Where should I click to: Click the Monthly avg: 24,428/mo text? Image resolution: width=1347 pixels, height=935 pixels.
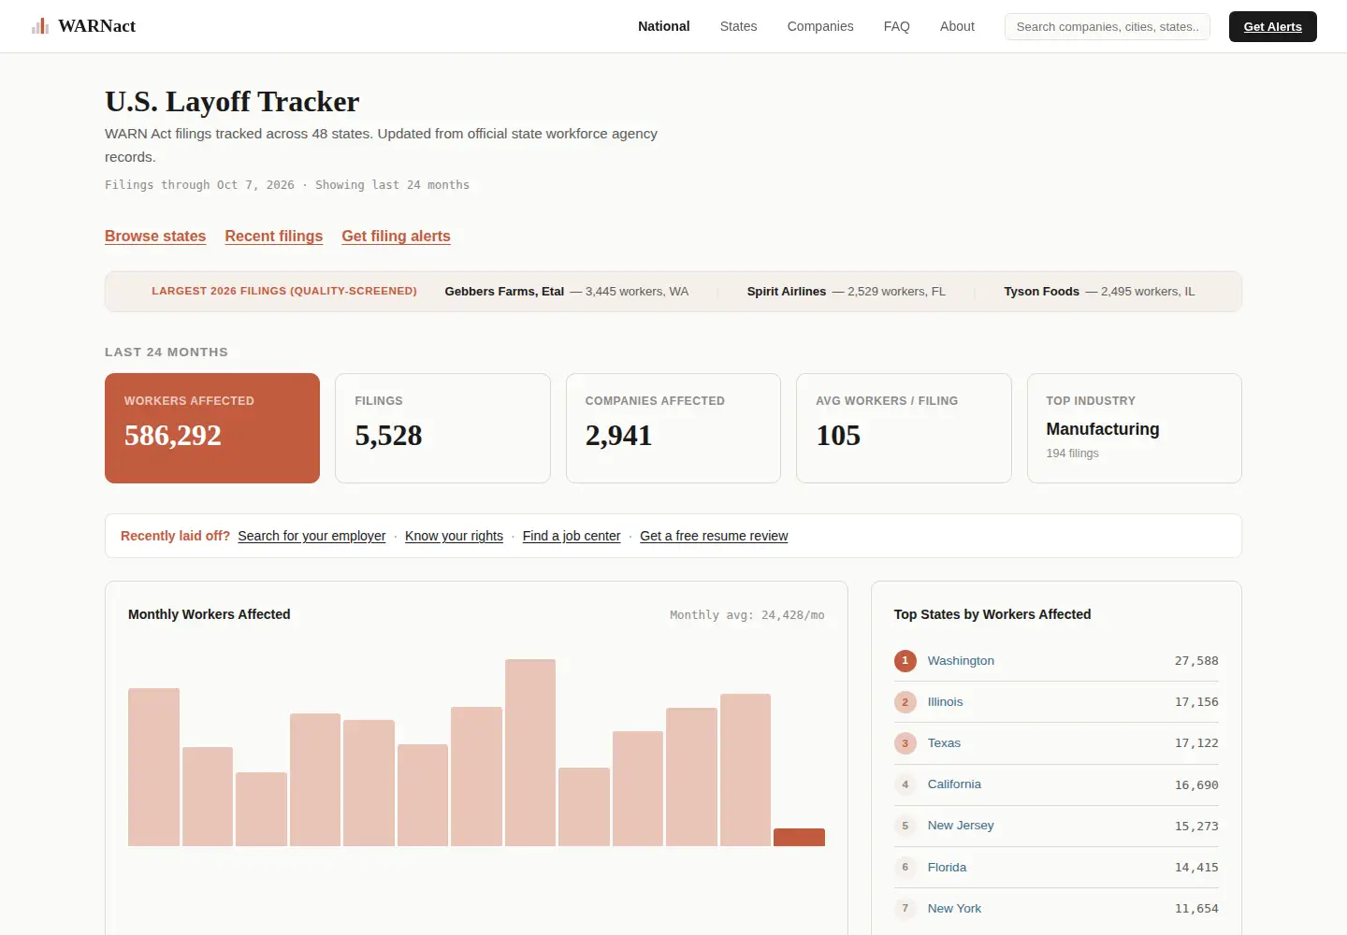point(746,615)
